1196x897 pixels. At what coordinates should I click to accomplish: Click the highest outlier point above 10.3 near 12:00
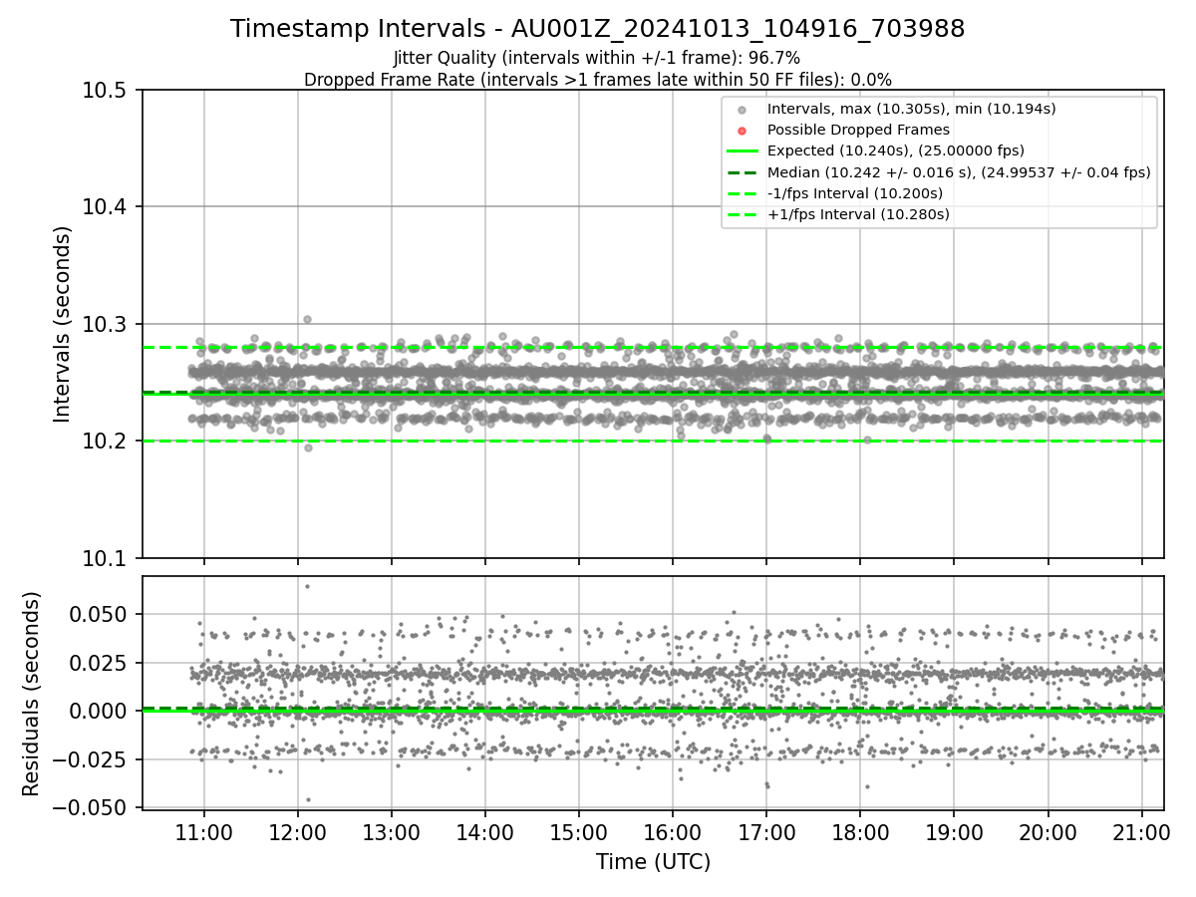[x=307, y=319]
